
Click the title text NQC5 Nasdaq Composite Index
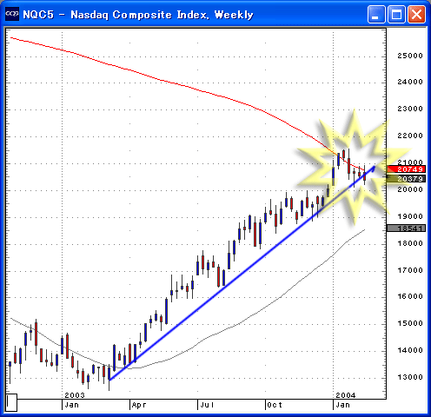click(x=138, y=15)
